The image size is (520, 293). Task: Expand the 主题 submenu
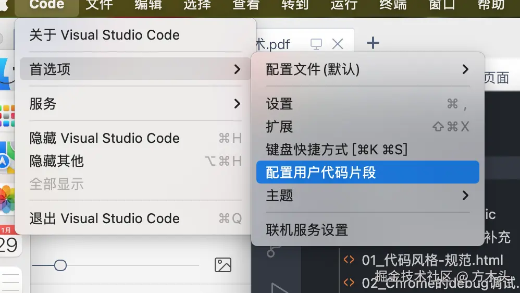[x=368, y=196]
